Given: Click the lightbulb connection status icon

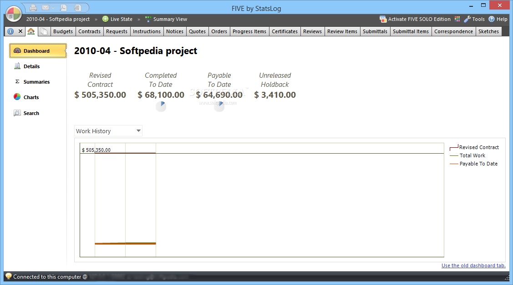Looking at the screenshot, I should [9, 276].
